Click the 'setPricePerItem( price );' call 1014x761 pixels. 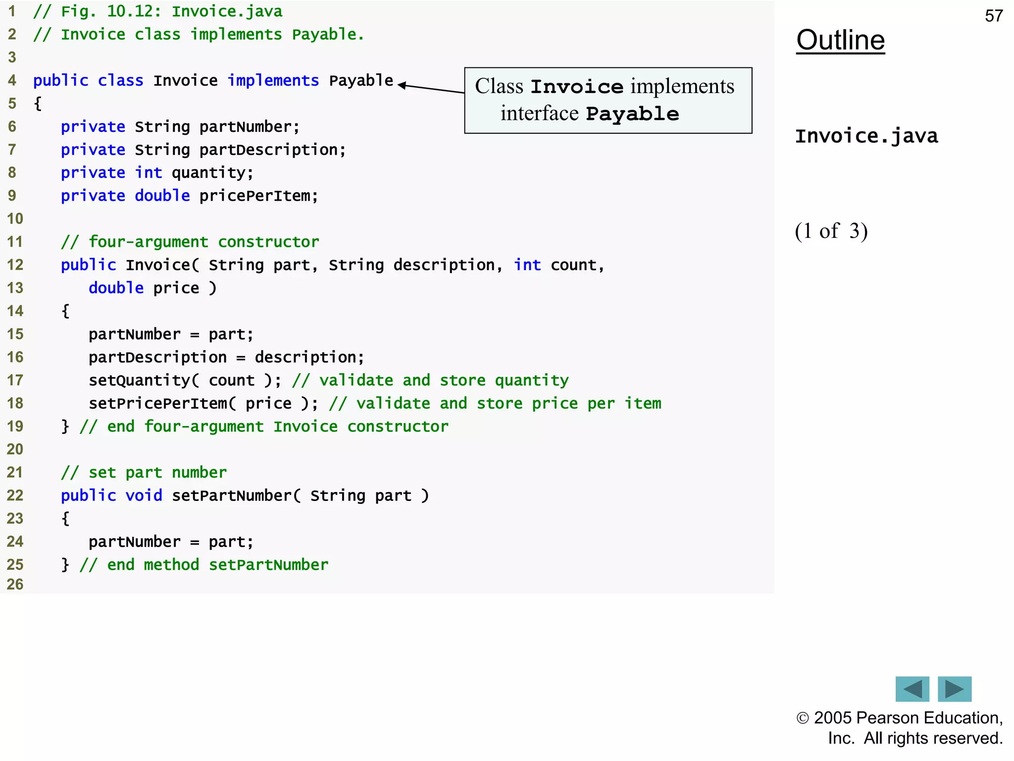[x=203, y=403]
